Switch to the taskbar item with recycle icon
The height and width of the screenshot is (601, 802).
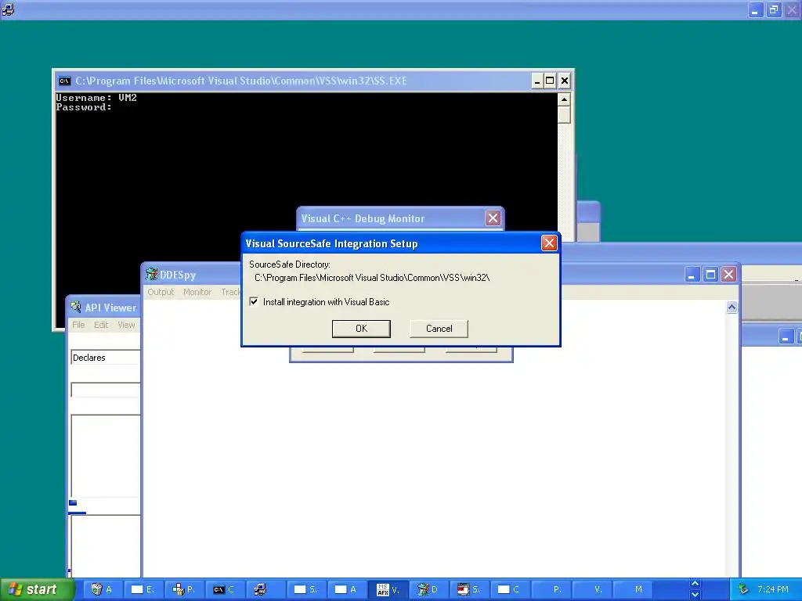[103, 589]
